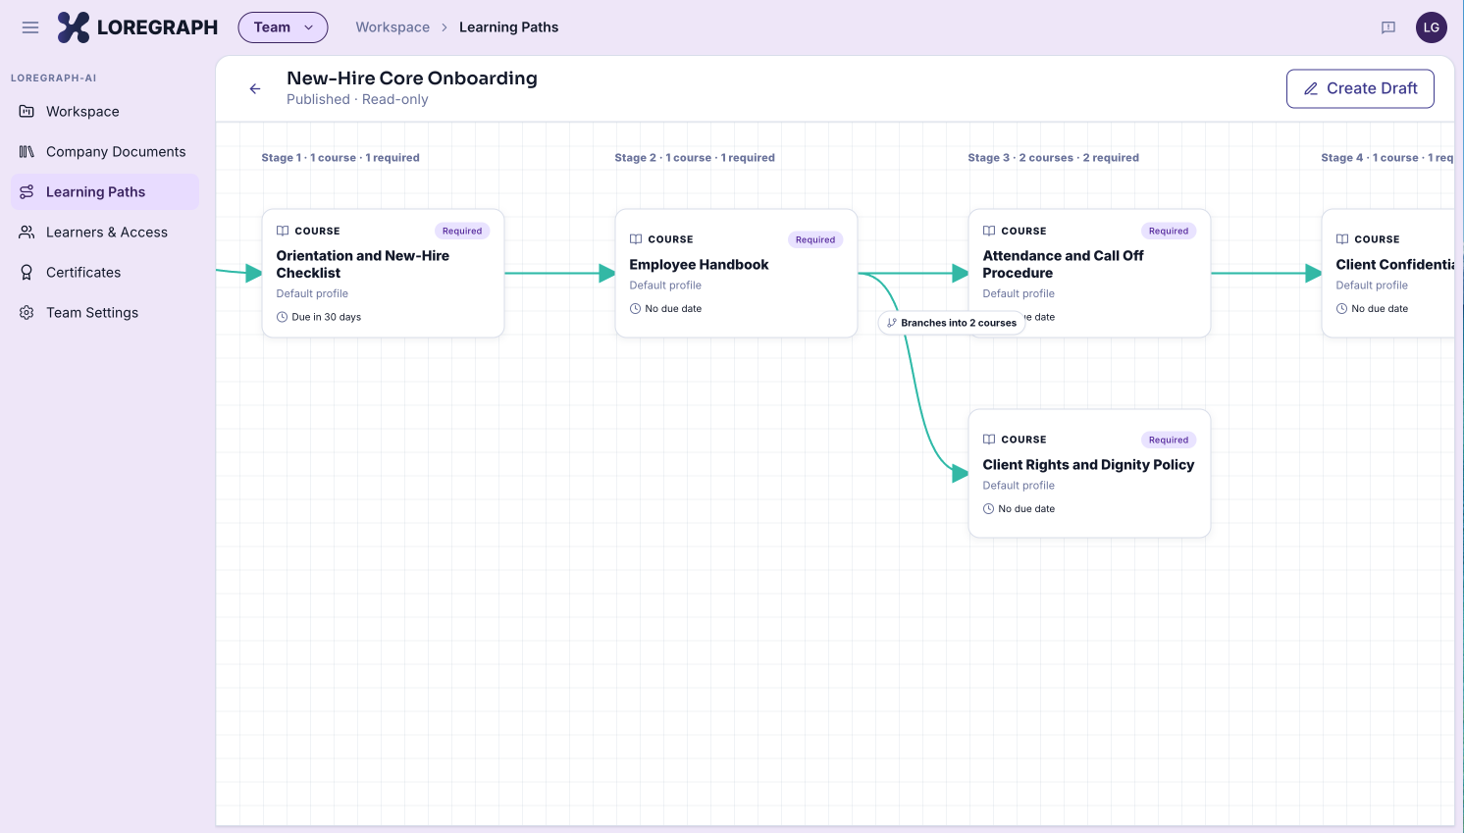The image size is (1464, 833).
Task: Click Required badge on Client Rights course
Action: [x=1169, y=441]
